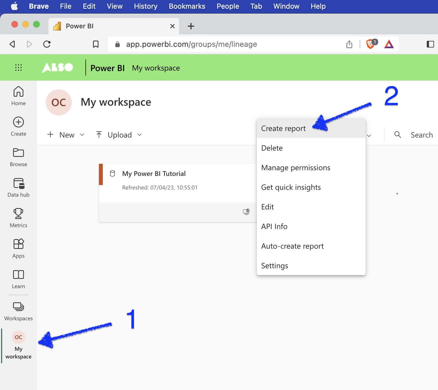Open the Home page in sidebar
The height and width of the screenshot is (390, 438).
pyautogui.click(x=18, y=96)
